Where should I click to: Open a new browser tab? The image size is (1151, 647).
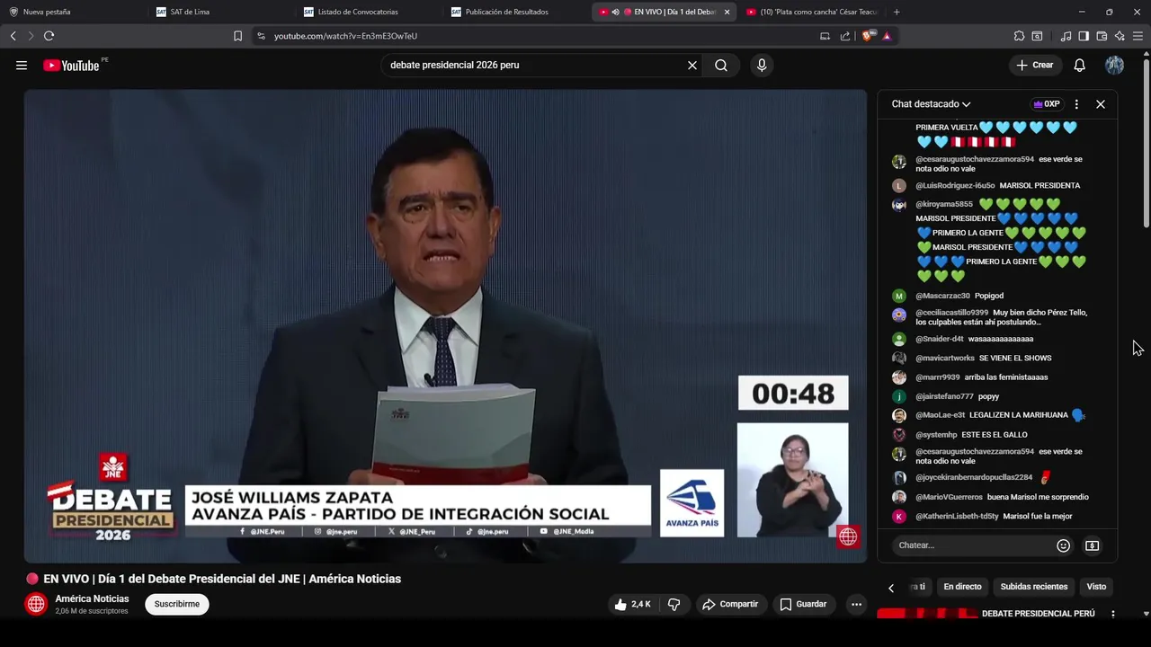click(x=897, y=12)
